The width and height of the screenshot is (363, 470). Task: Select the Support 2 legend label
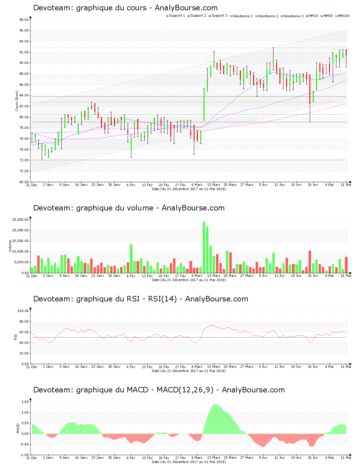(x=198, y=16)
